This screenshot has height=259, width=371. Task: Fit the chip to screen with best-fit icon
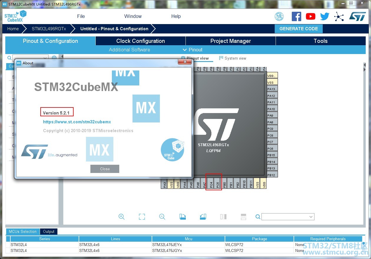(142, 217)
